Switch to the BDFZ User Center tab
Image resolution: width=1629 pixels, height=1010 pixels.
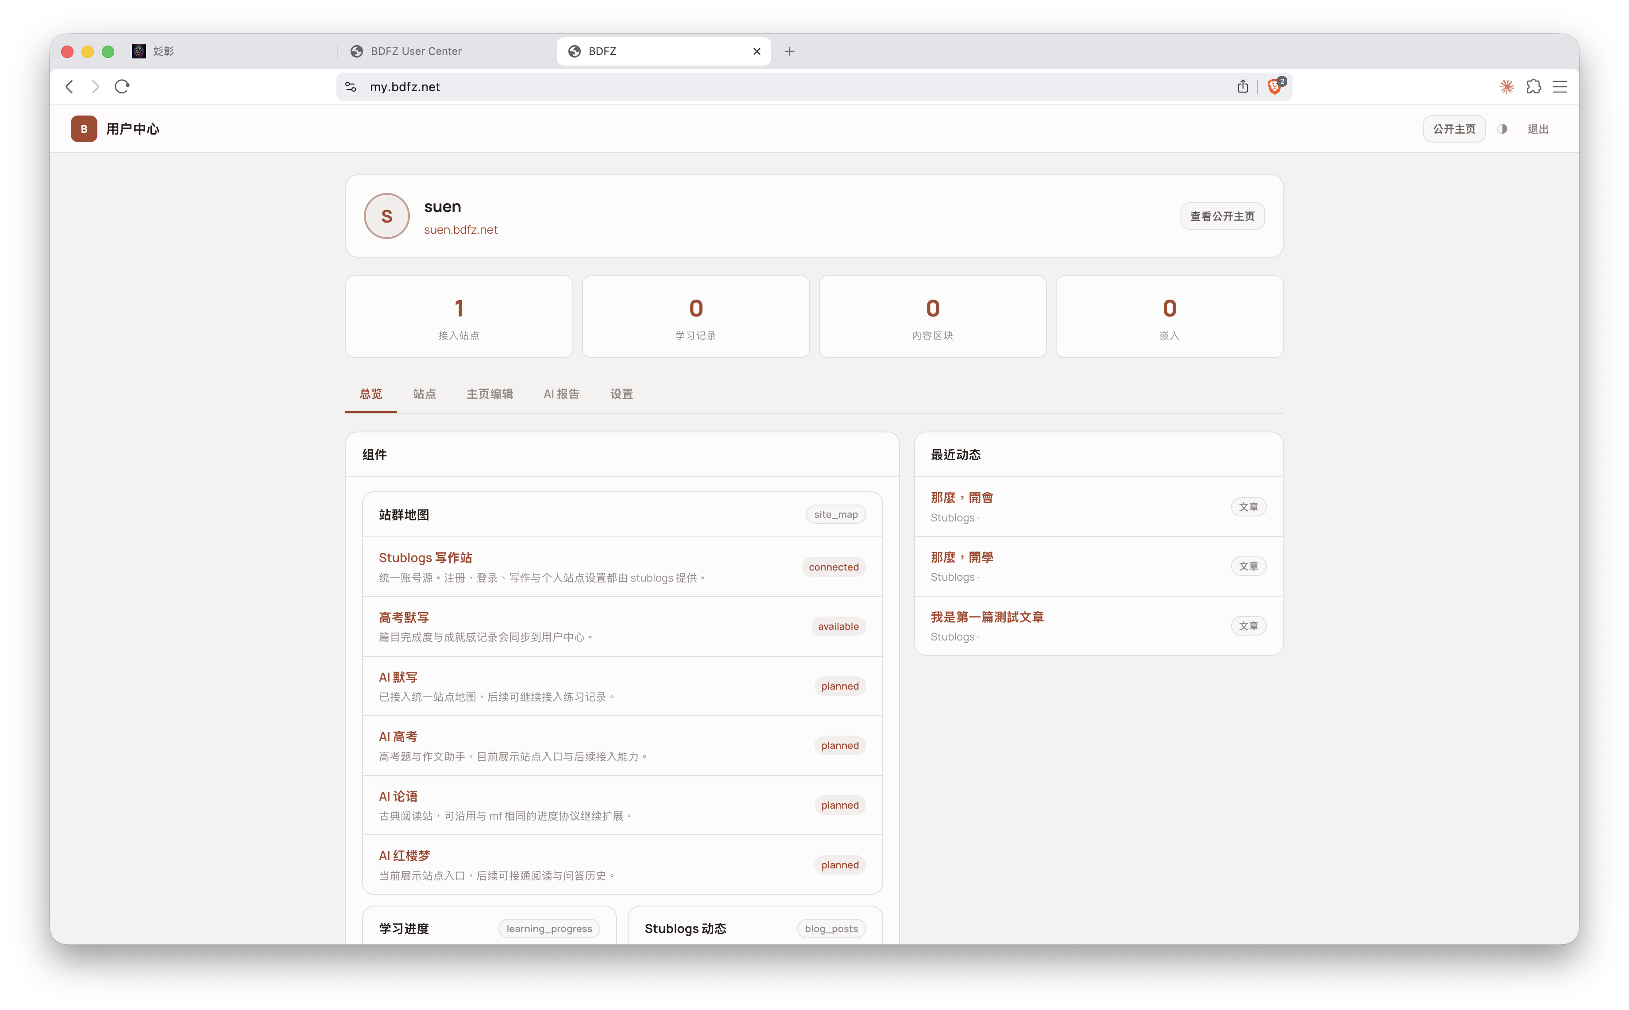[415, 51]
